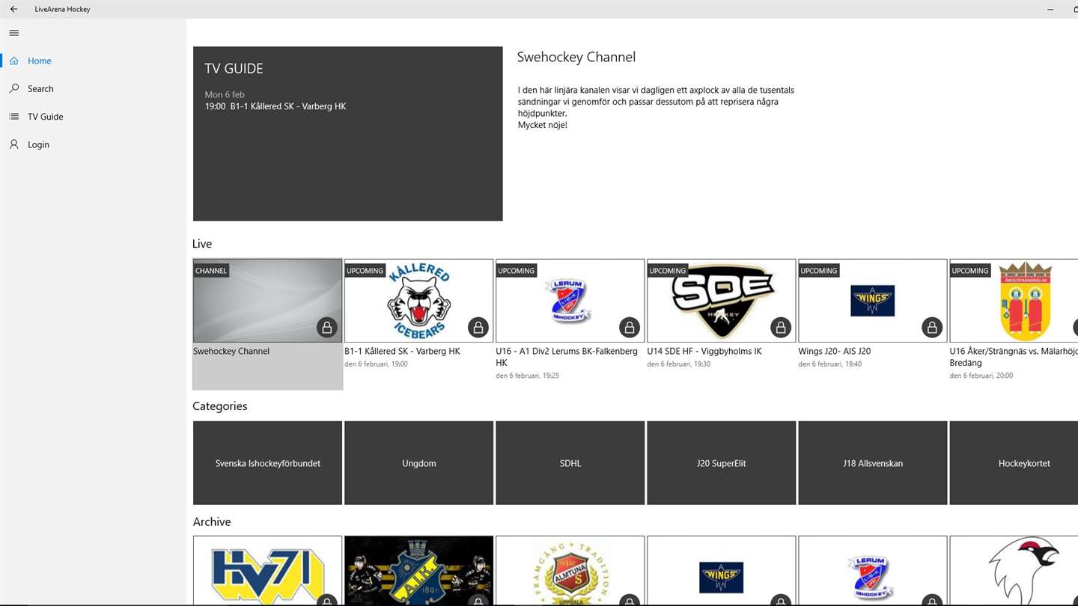Viewport: 1078px width, 606px height.
Task: Click the Search magnifier icon
Action: tap(13, 88)
